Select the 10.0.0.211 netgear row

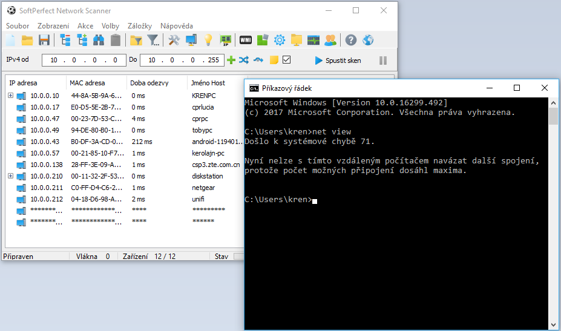pyautogui.click(x=125, y=188)
